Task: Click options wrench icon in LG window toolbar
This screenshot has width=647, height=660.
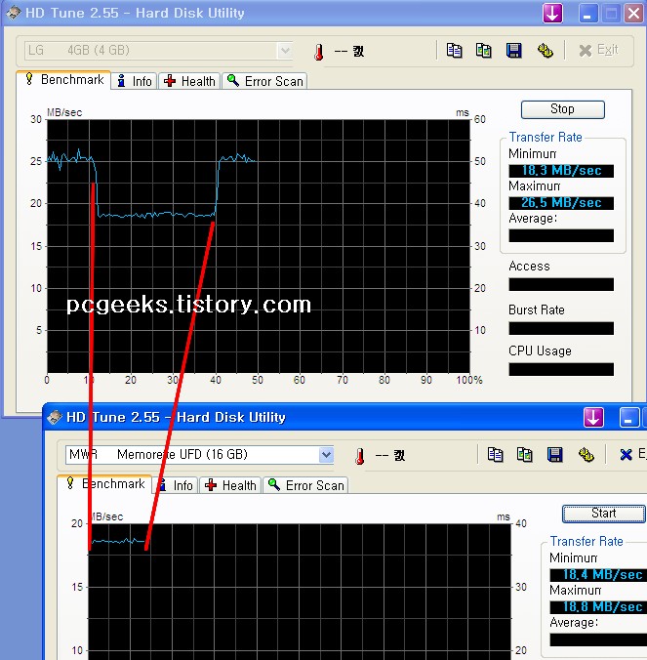Action: (x=546, y=51)
